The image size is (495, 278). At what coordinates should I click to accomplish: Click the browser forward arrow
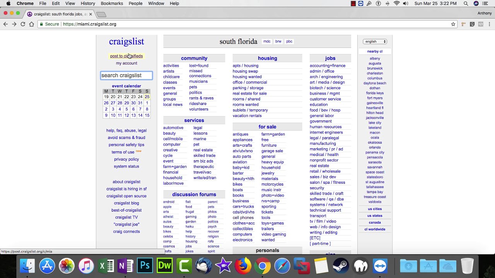[x=14, y=24]
